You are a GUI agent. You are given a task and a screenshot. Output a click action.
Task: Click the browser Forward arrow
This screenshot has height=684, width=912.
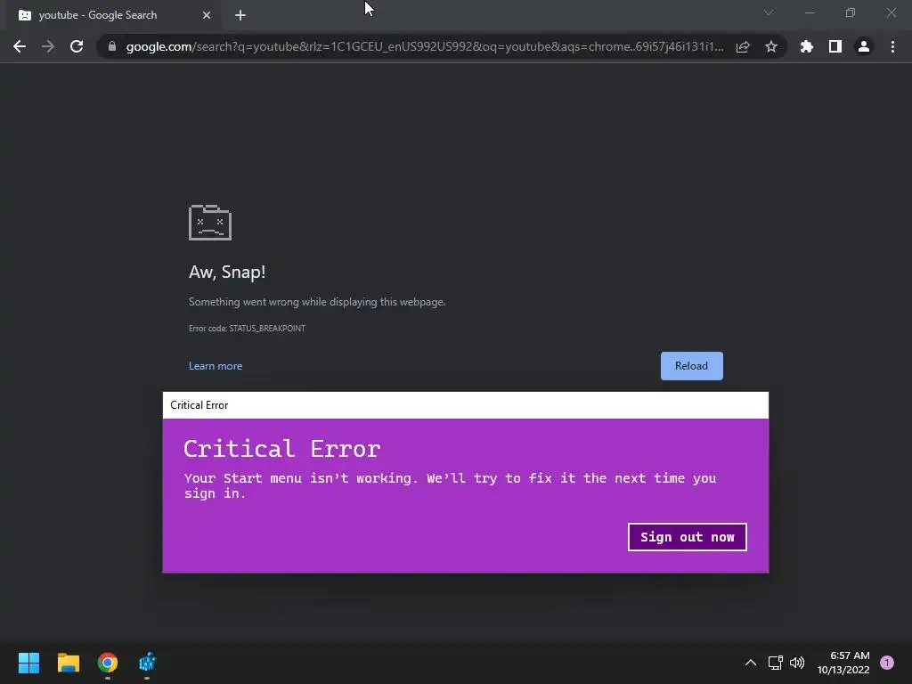pyautogui.click(x=48, y=46)
